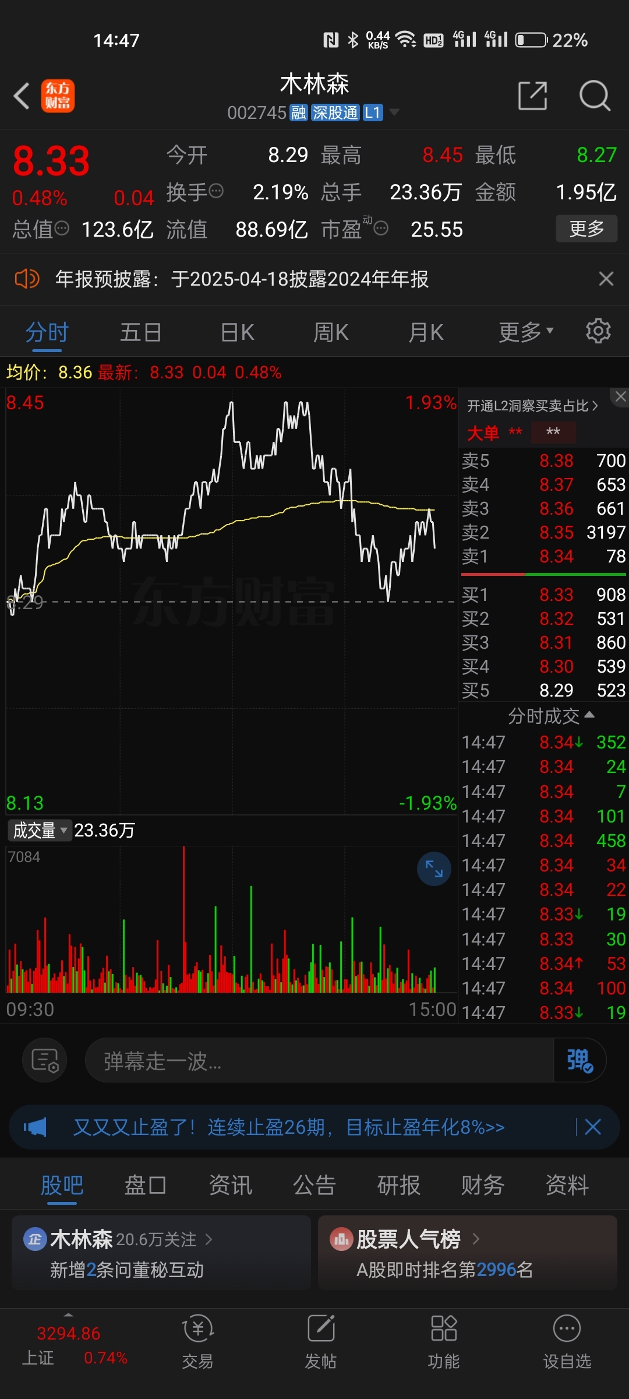Open 股票人气榜 ranking card
Image resolution: width=629 pixels, height=1399 pixels.
tap(467, 1252)
